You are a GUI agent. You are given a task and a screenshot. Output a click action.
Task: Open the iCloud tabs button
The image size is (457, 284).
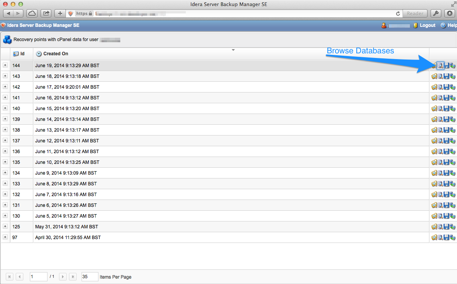click(32, 13)
